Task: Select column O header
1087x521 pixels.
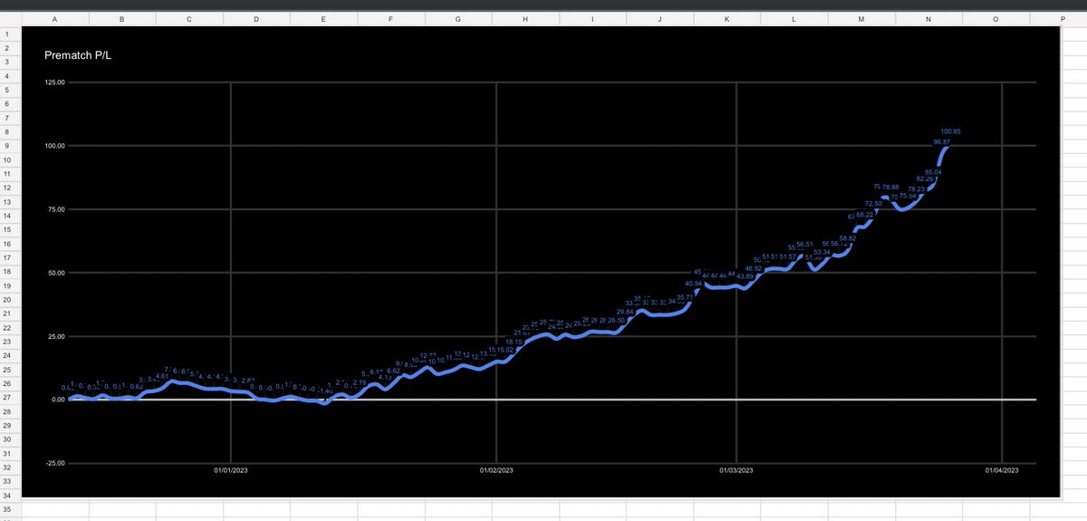Action: click(996, 18)
